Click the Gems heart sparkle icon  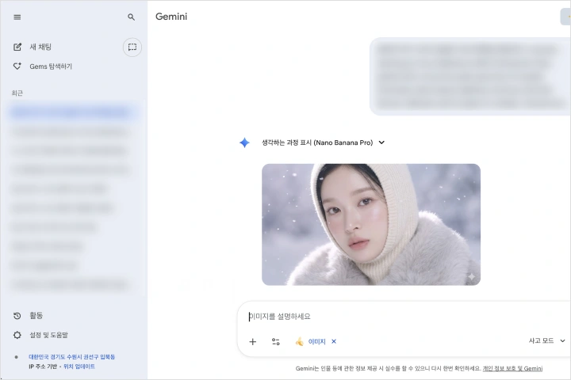pyautogui.click(x=17, y=66)
